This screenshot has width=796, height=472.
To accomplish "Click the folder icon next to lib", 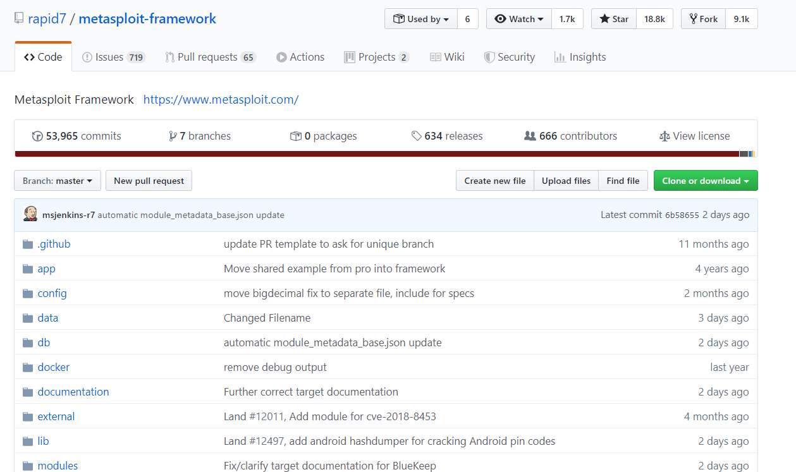I will click(x=28, y=442).
